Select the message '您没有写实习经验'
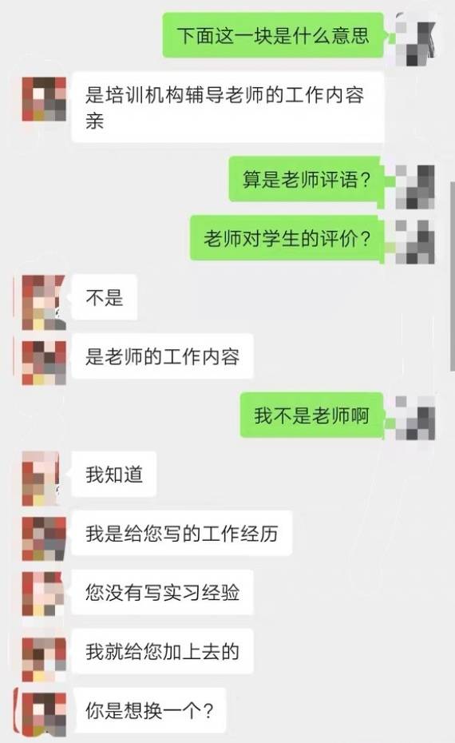 click(x=162, y=592)
